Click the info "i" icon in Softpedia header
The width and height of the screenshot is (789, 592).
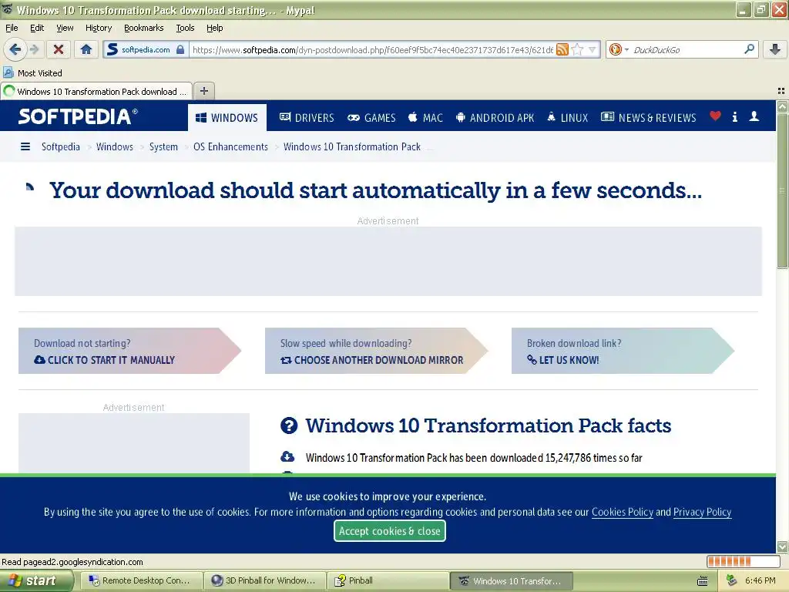tap(734, 117)
